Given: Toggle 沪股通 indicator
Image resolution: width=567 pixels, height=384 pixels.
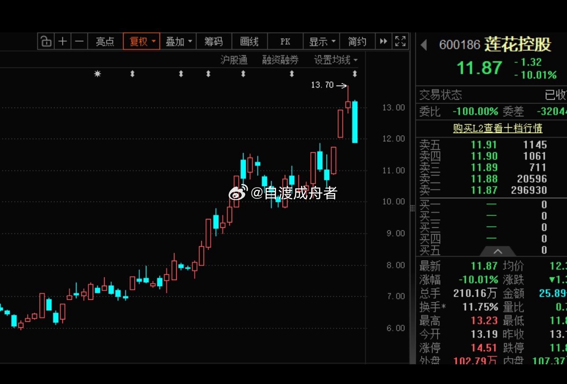Looking at the screenshot, I should [234, 60].
